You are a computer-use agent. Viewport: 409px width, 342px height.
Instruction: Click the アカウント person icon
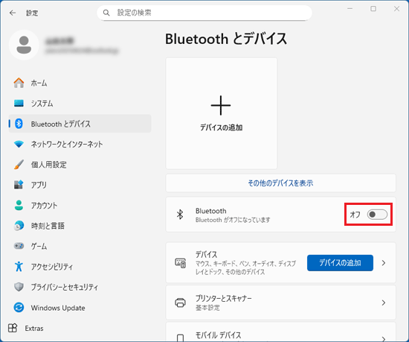[19, 205]
